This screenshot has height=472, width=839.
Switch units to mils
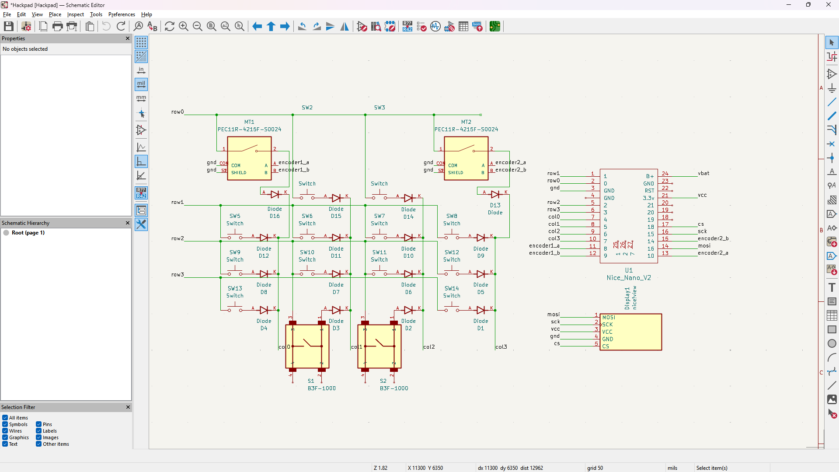tap(141, 84)
